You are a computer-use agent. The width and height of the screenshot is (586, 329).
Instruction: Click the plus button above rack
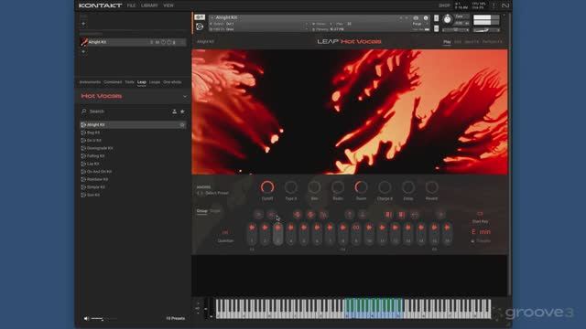(x=83, y=24)
